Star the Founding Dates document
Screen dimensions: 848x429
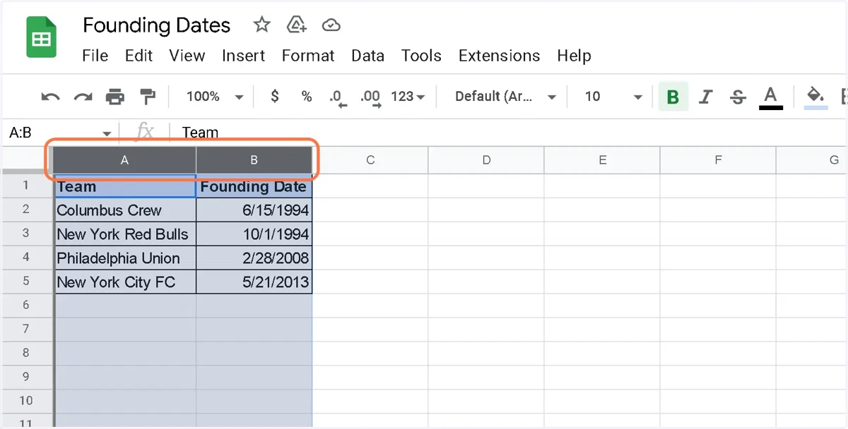coord(262,25)
